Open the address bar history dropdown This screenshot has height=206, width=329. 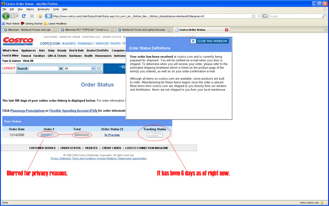[x=258, y=16]
